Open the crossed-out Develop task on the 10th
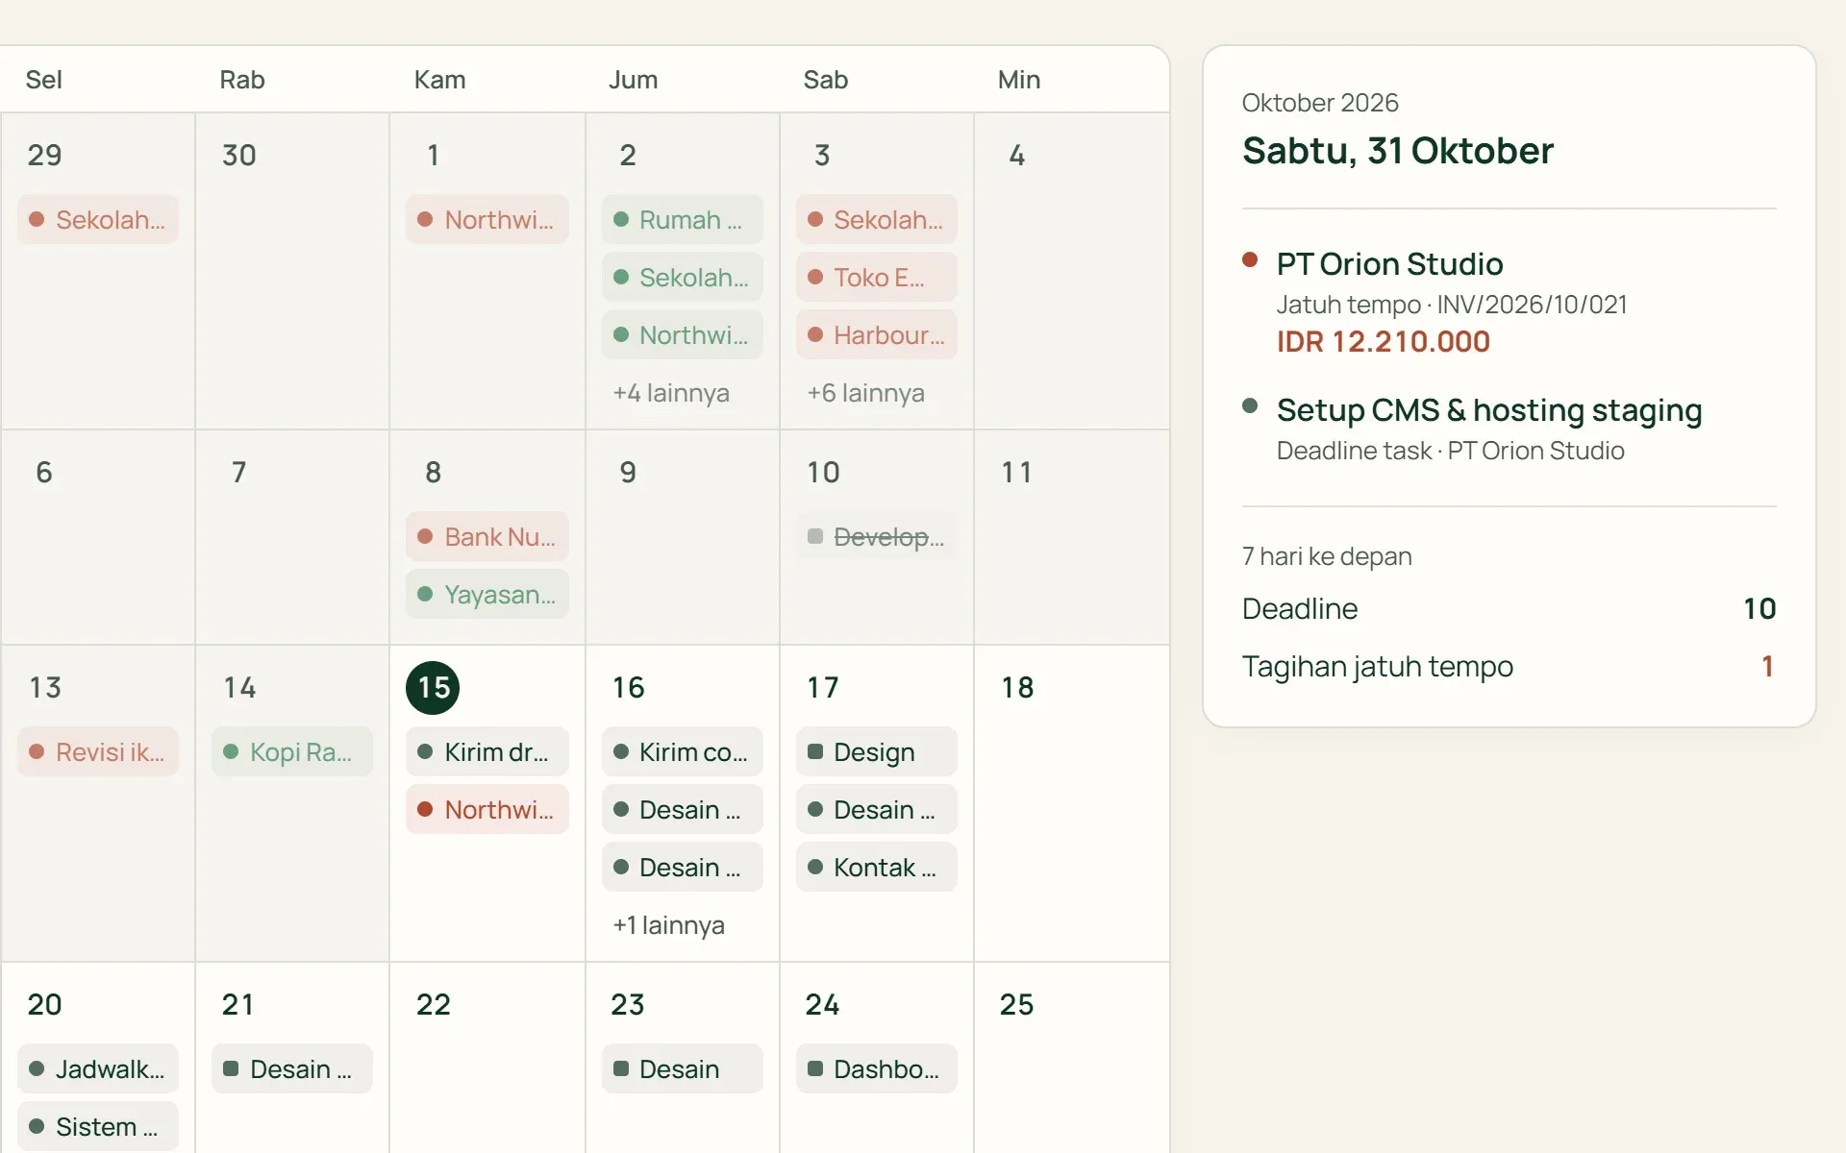 (876, 536)
